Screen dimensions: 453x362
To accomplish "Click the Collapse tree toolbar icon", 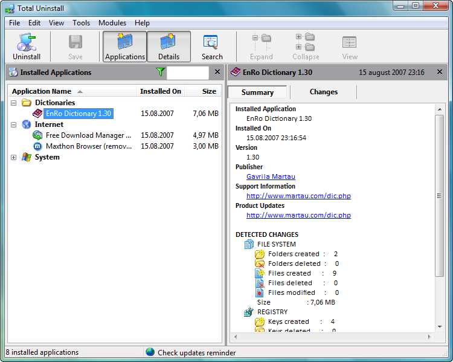I will coord(306,42).
